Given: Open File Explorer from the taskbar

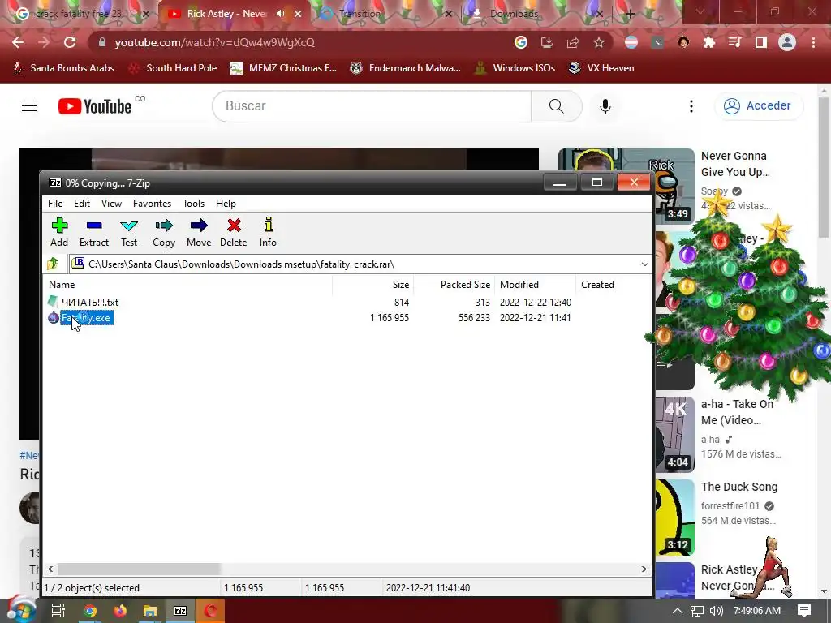Looking at the screenshot, I should pyautogui.click(x=150, y=611).
